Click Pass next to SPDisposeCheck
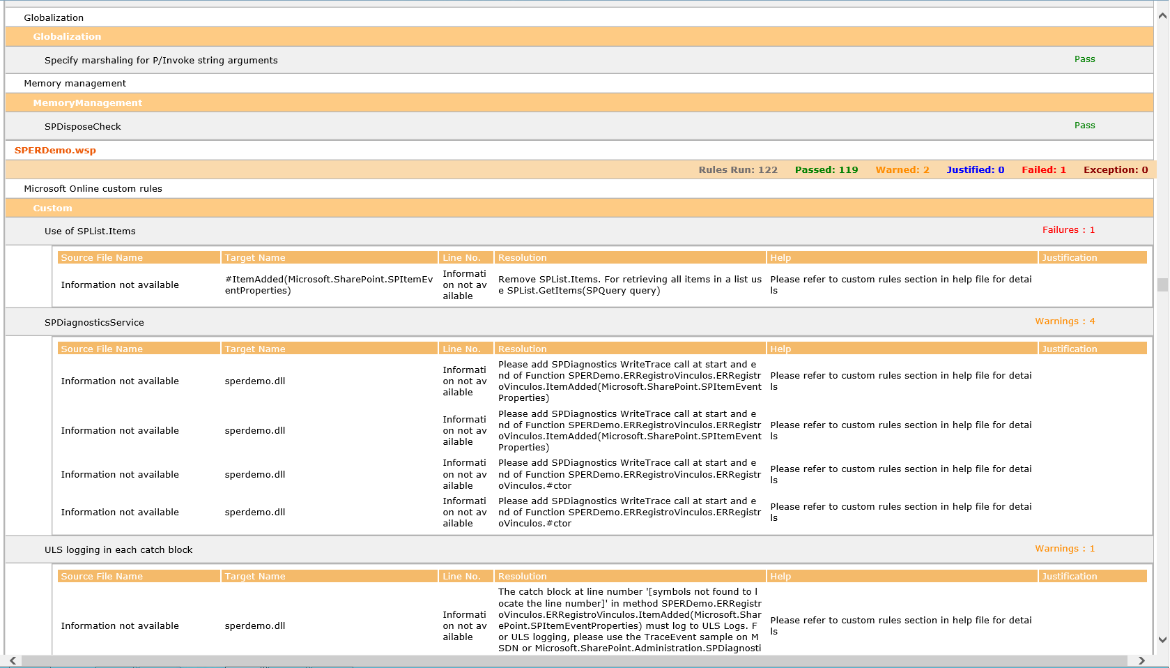Viewport: 1170px width, 668px height. [1084, 125]
